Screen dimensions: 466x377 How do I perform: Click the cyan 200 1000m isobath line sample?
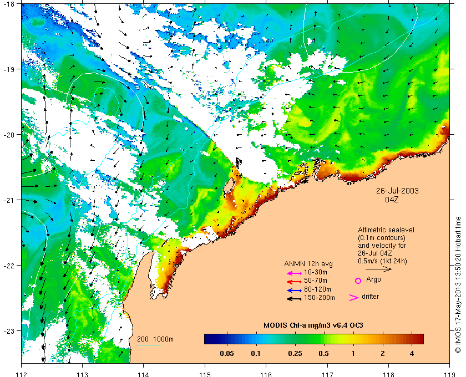149,345
